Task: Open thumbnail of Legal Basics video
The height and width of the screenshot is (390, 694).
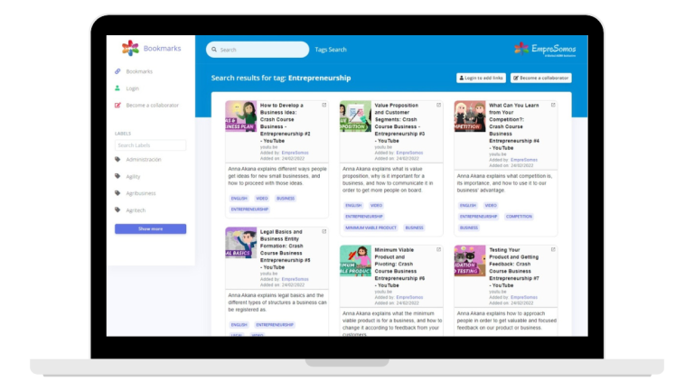Action: pos(240,243)
